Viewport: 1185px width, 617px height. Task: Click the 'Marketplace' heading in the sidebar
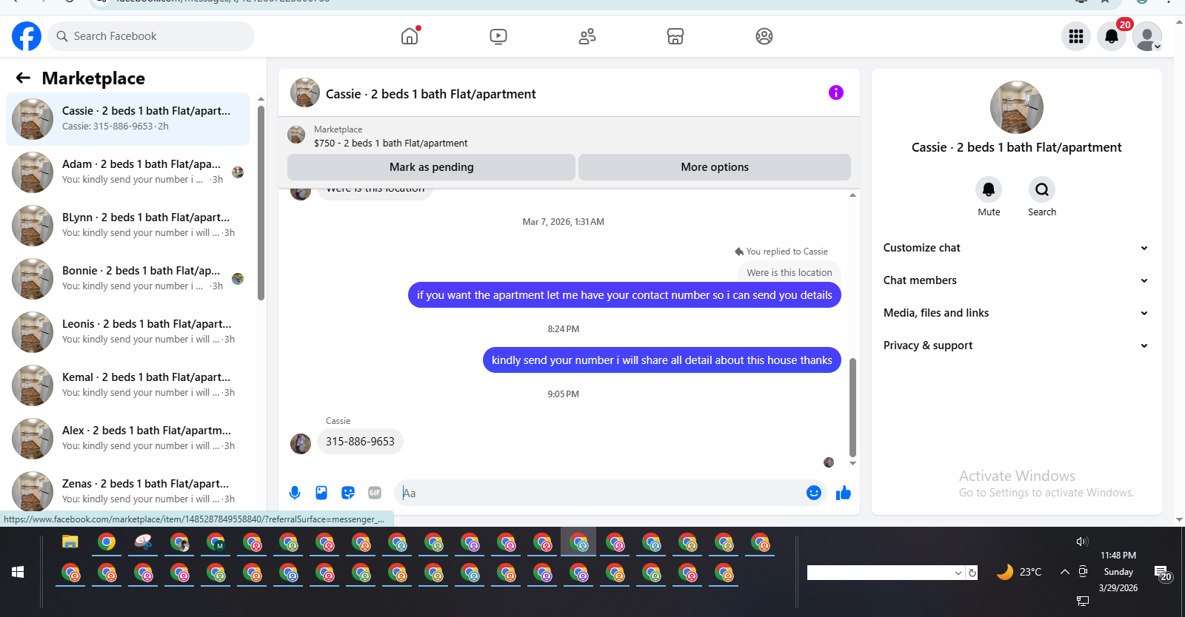coord(93,78)
